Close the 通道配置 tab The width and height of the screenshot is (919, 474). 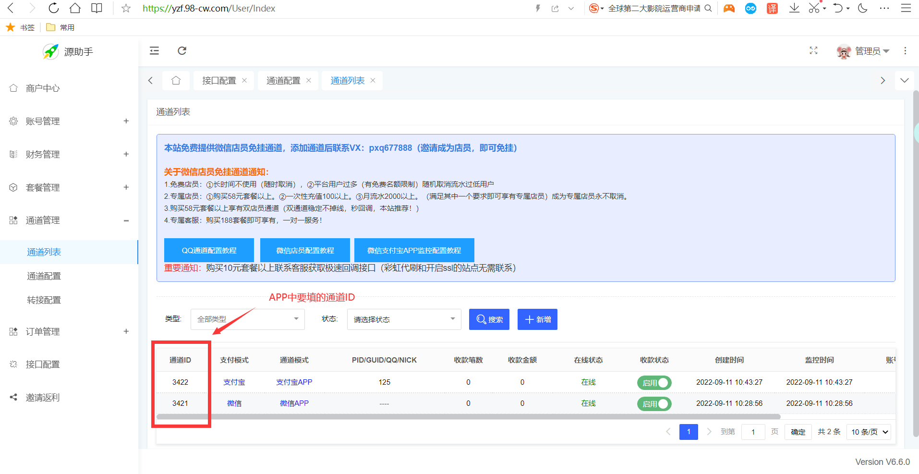(x=309, y=80)
